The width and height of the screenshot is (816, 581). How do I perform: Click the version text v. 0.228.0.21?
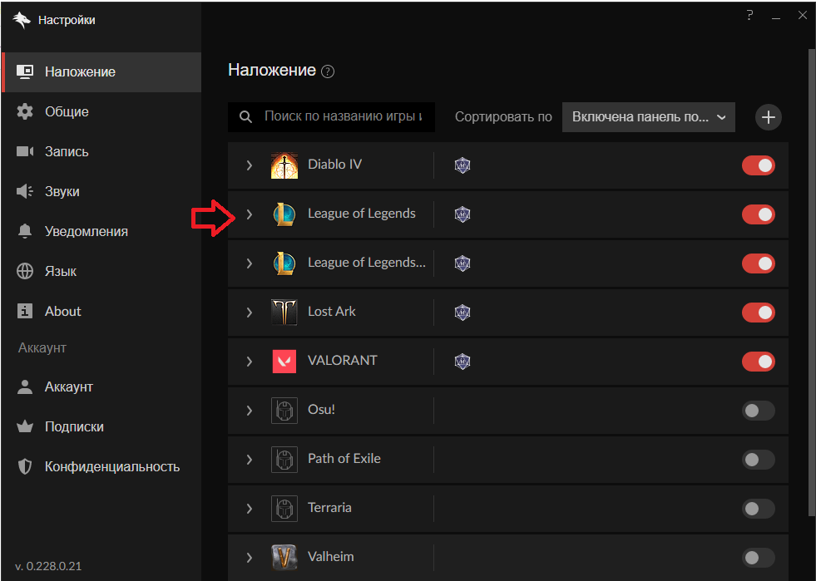[x=48, y=566]
